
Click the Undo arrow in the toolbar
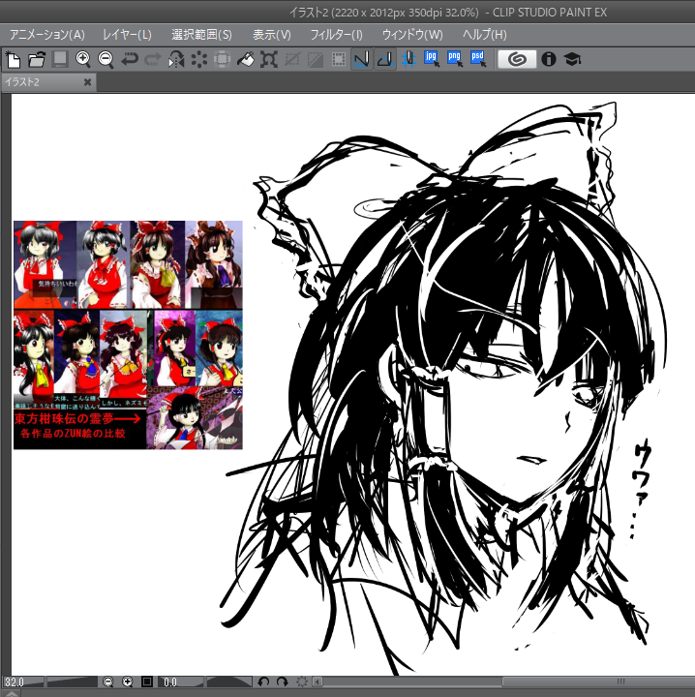(x=130, y=59)
